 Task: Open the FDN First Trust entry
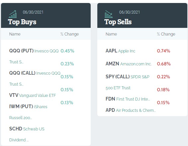coord(128,99)
